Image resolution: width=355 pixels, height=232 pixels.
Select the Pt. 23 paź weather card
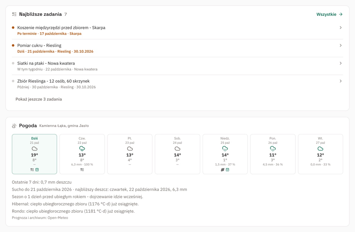(130, 154)
